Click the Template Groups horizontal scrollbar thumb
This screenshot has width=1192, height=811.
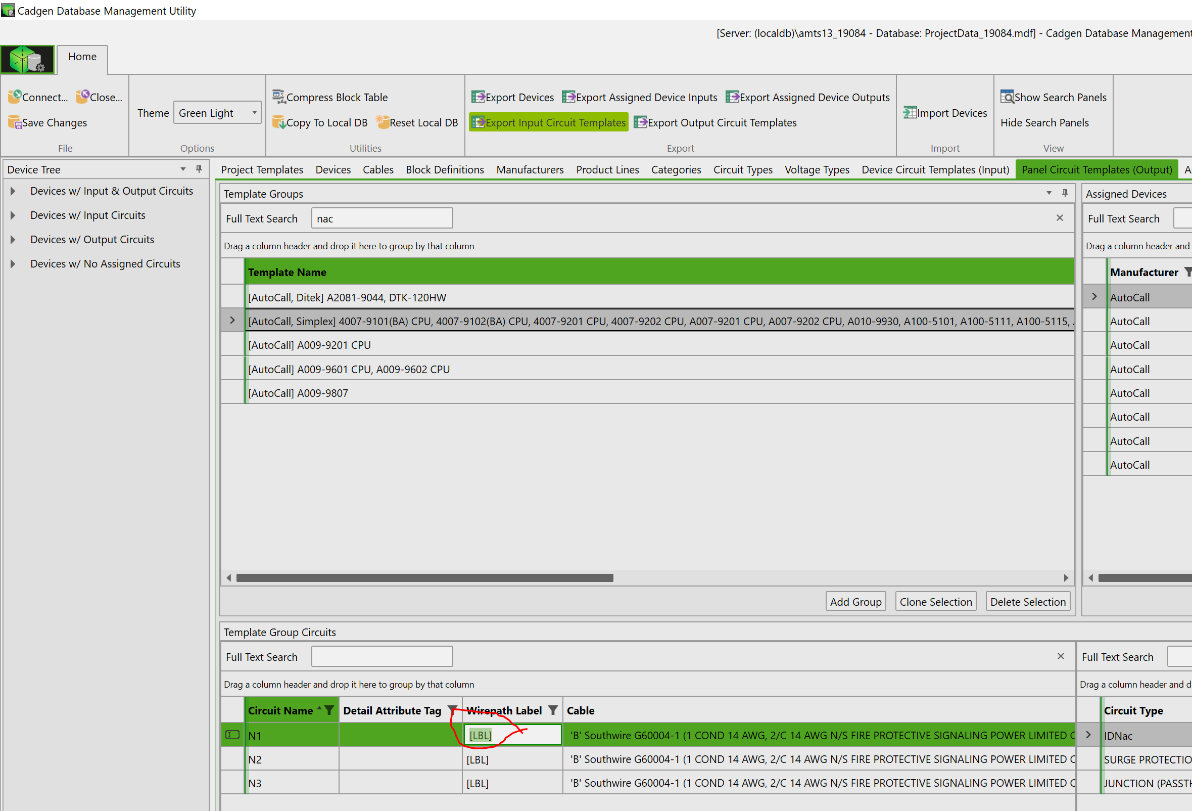coord(424,578)
